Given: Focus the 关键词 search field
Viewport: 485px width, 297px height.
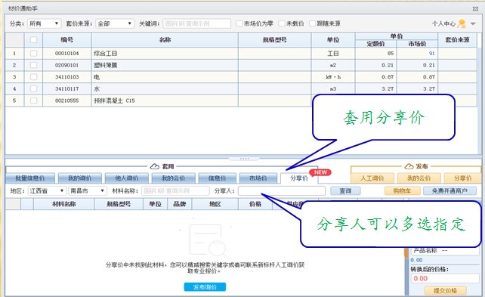Looking at the screenshot, I should [196, 23].
